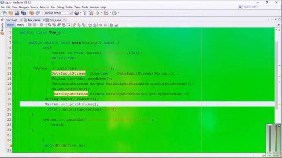Maximize the editor window with top-right icon
Viewport: 282px width, 158px height.
coord(279,19)
